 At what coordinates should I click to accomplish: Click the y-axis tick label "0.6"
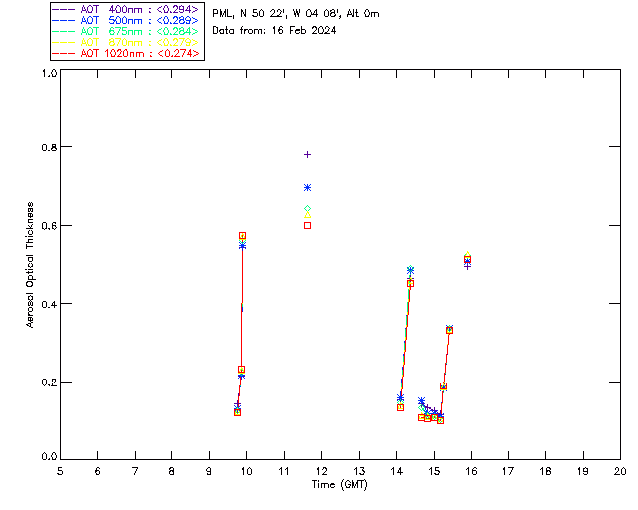(49, 226)
